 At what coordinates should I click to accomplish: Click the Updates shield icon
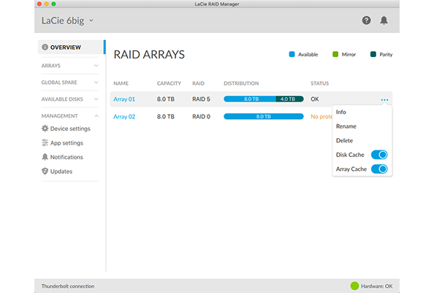point(45,171)
